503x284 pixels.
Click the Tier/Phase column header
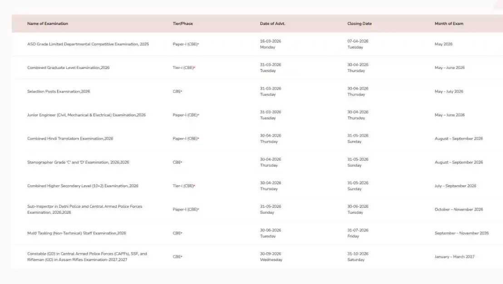pos(182,24)
